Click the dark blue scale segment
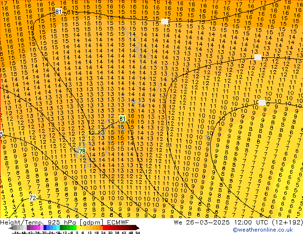This screenshot has height=234, width=303. pyautogui.click(x=45, y=228)
